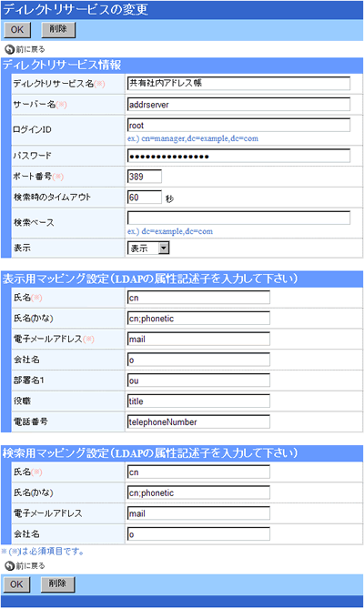Follow the top 前に戻る link text

(30, 49)
